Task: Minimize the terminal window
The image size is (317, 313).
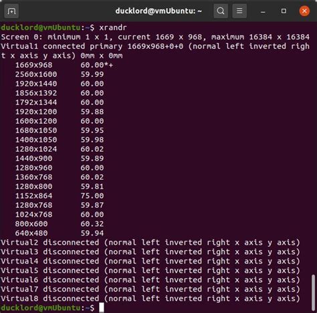Action: coord(263,11)
